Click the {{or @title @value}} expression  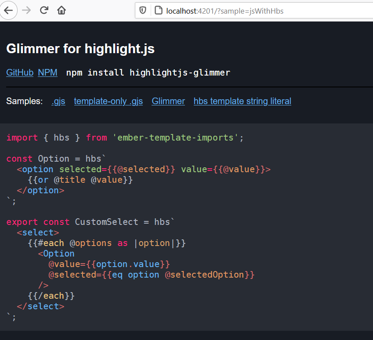80,180
